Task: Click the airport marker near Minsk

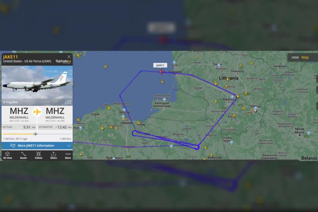Action: click(309, 133)
